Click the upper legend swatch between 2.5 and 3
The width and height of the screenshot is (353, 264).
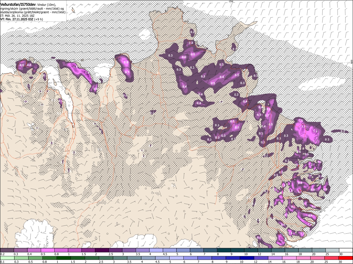115,250
